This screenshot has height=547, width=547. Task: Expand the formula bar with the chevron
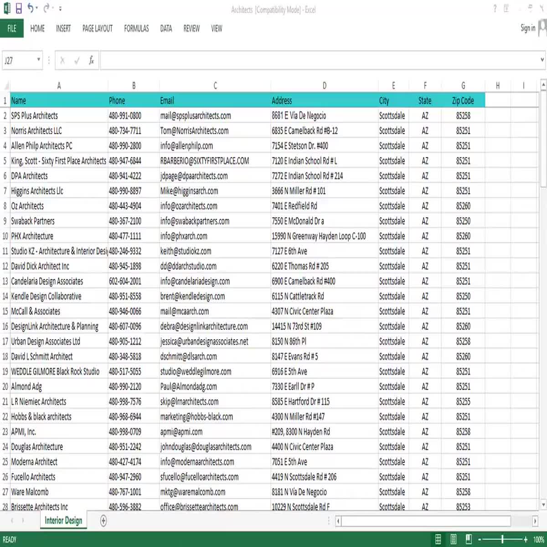(542, 60)
